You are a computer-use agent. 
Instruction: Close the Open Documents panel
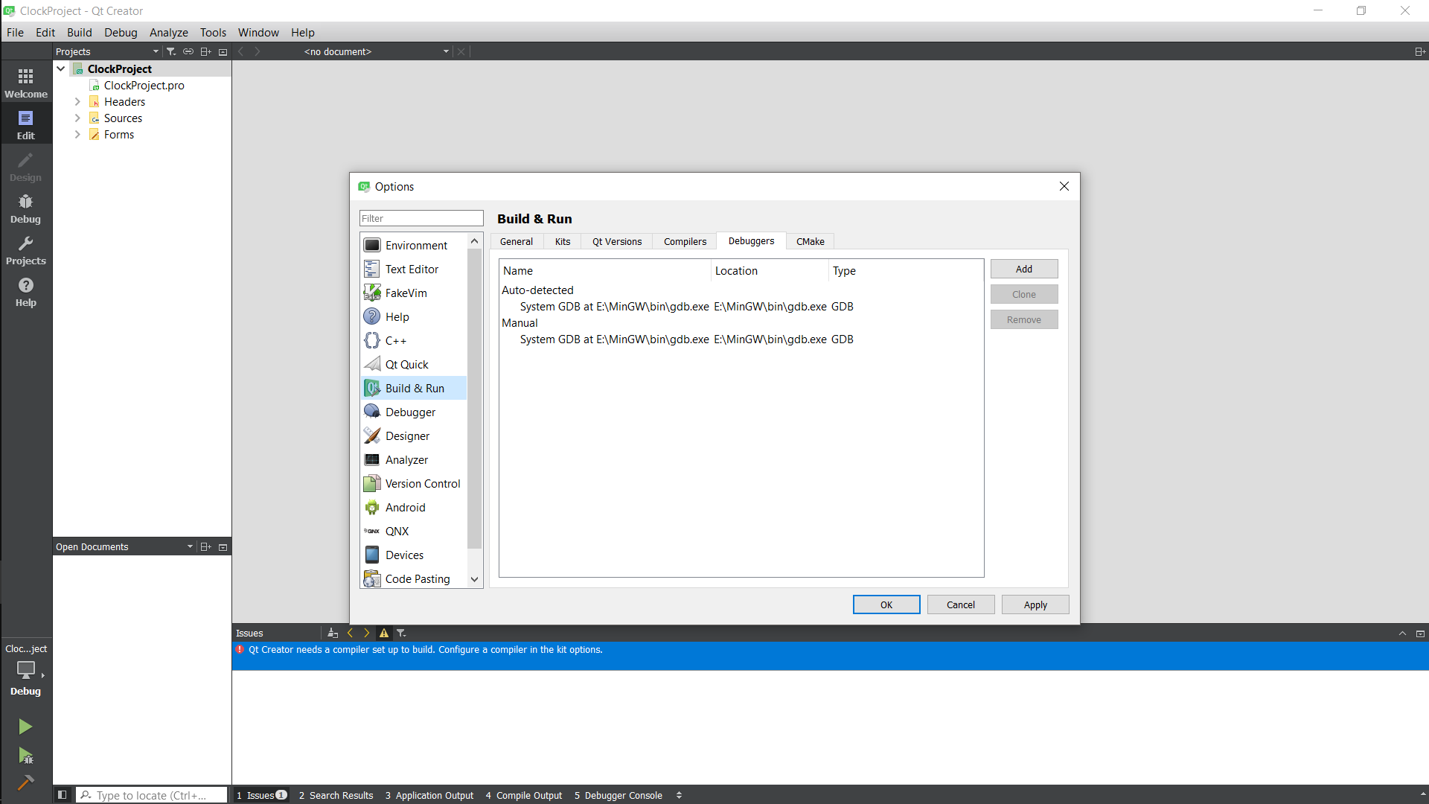pos(223,546)
